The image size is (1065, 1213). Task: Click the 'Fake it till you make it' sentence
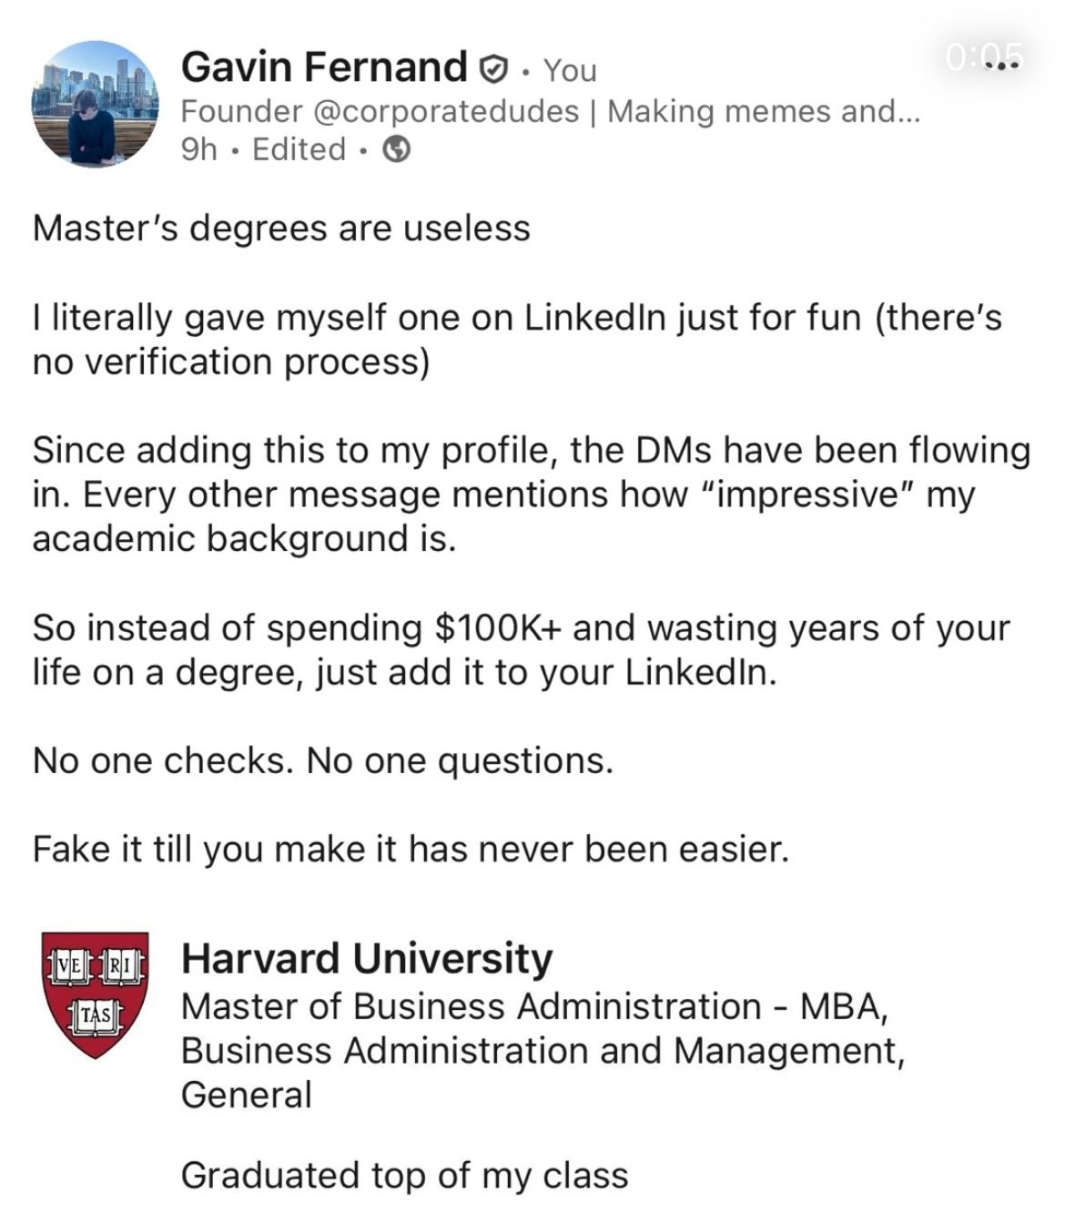411,849
